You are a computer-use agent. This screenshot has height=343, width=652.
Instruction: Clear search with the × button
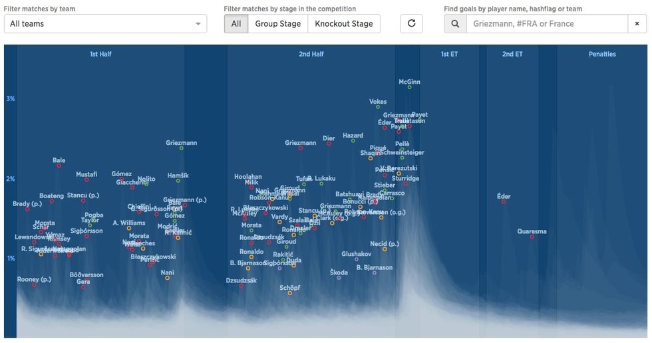click(637, 24)
